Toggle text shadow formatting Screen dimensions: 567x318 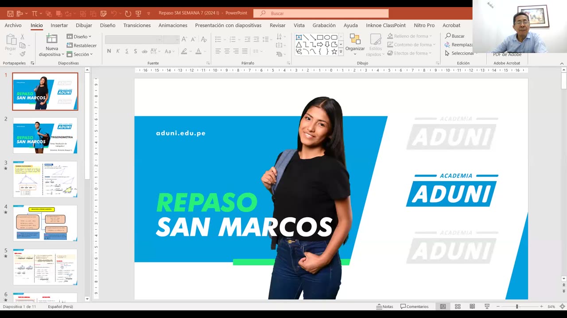(136, 51)
